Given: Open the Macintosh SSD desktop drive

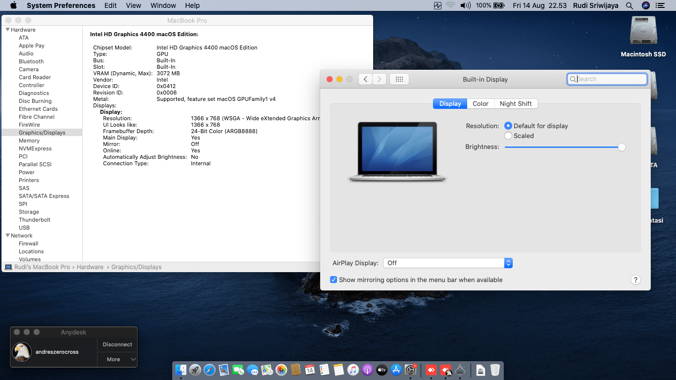Looking at the screenshot, I should coord(643,36).
